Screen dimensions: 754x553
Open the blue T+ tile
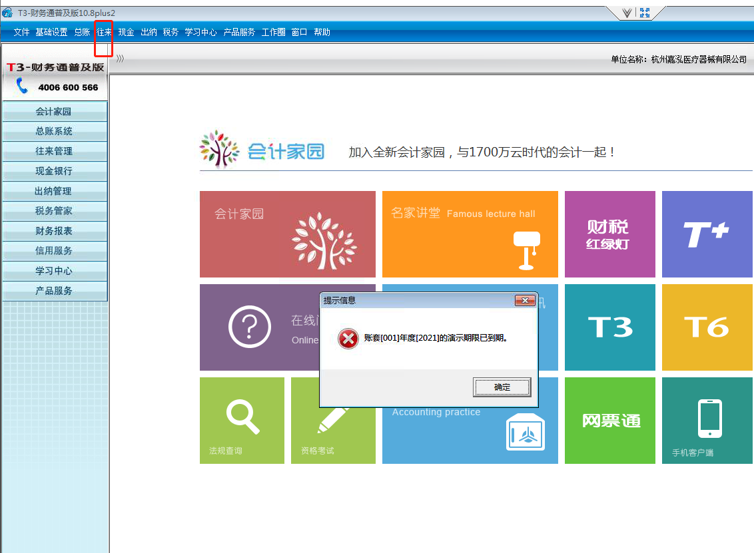[707, 234]
